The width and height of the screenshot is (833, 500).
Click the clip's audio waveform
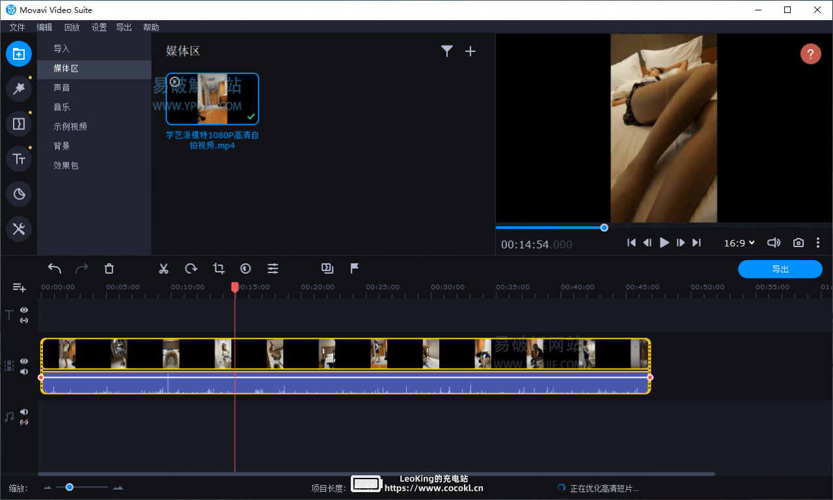pos(346,383)
